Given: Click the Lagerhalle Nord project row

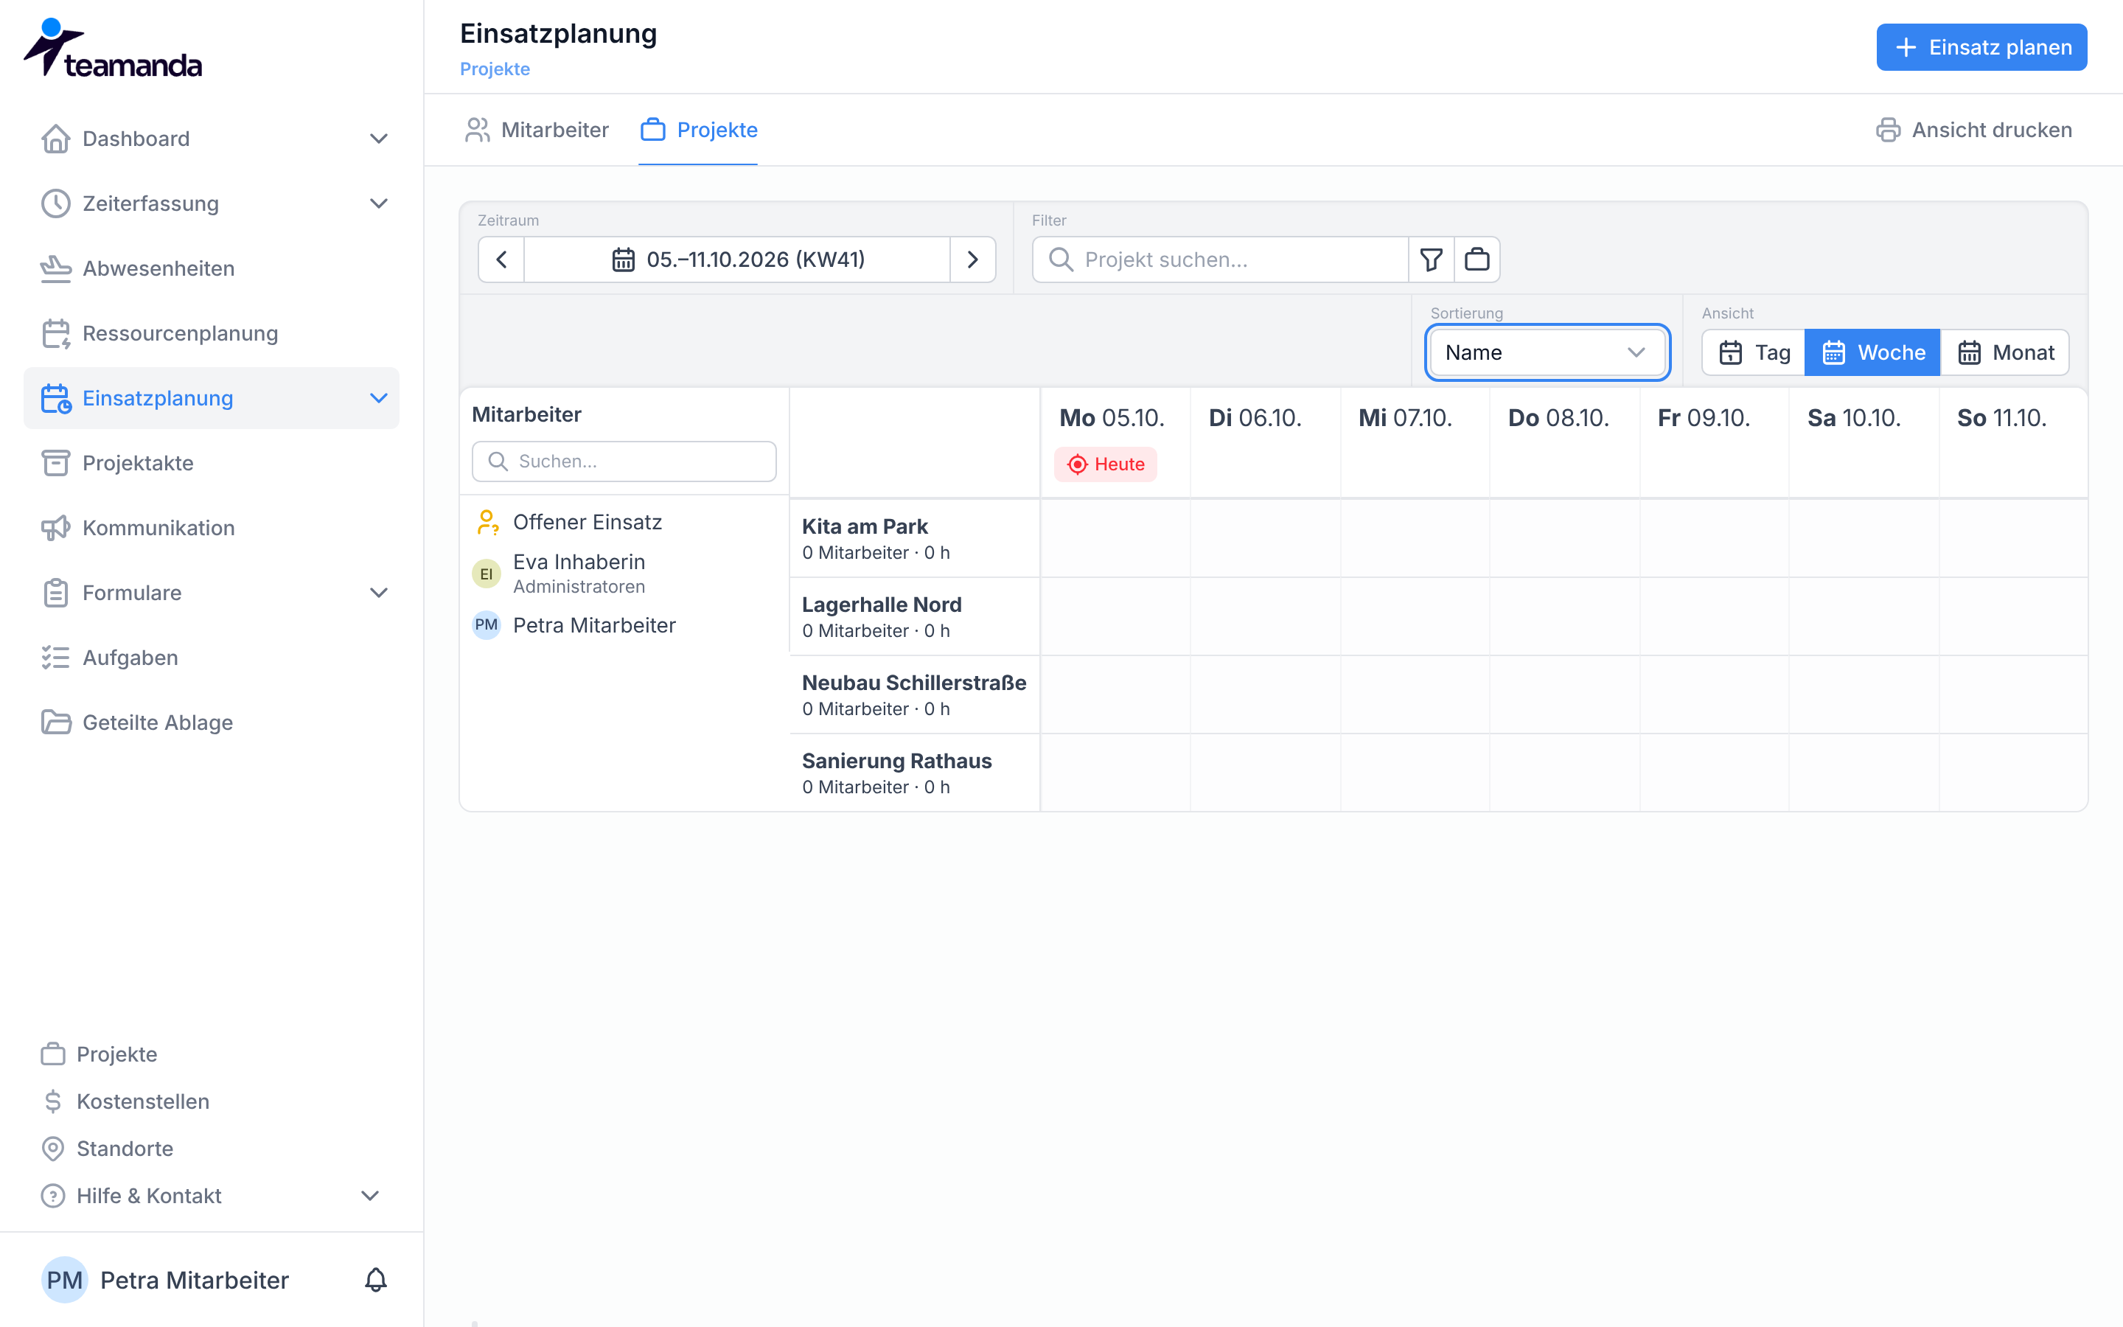Looking at the screenshot, I should pos(914,617).
